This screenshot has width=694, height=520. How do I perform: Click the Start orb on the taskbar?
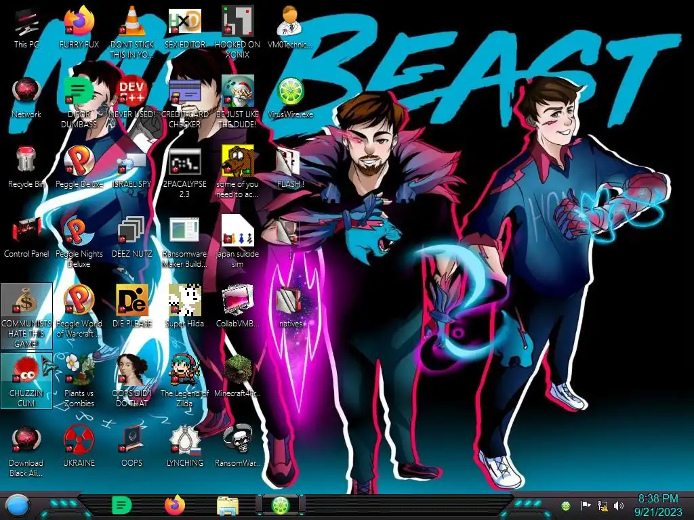tap(18, 506)
